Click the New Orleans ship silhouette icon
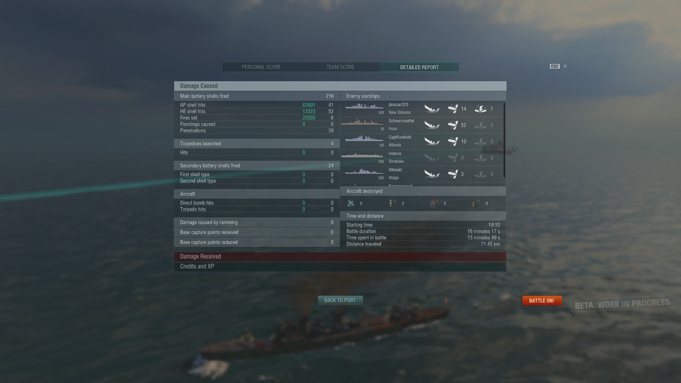This screenshot has height=383, width=681. point(364,106)
